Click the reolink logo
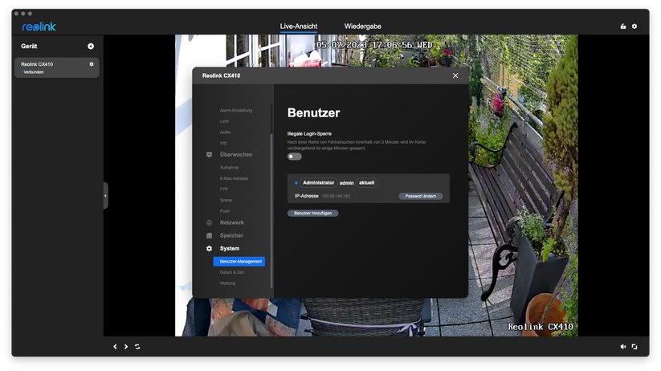This screenshot has height=371, width=661. click(39, 26)
